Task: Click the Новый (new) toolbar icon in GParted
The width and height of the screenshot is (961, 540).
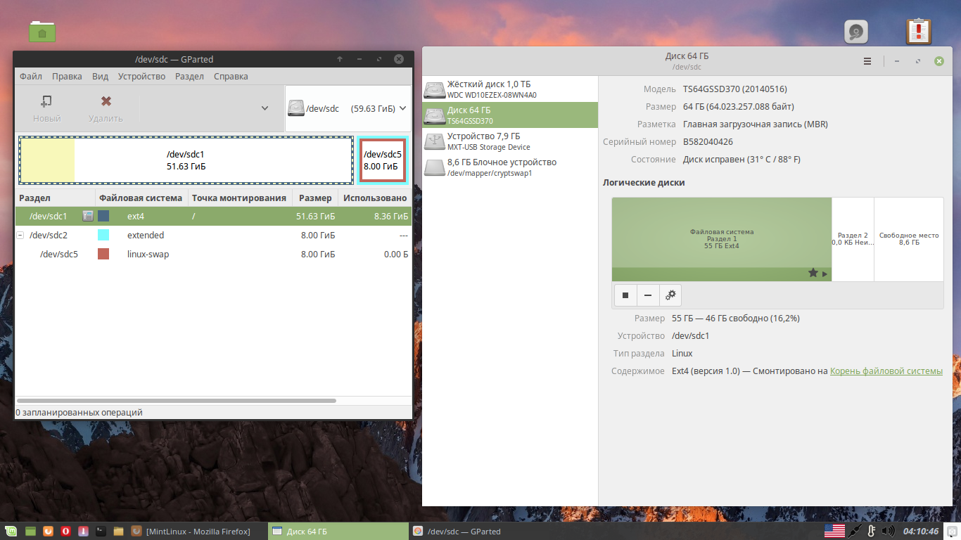Action: pyautogui.click(x=46, y=102)
